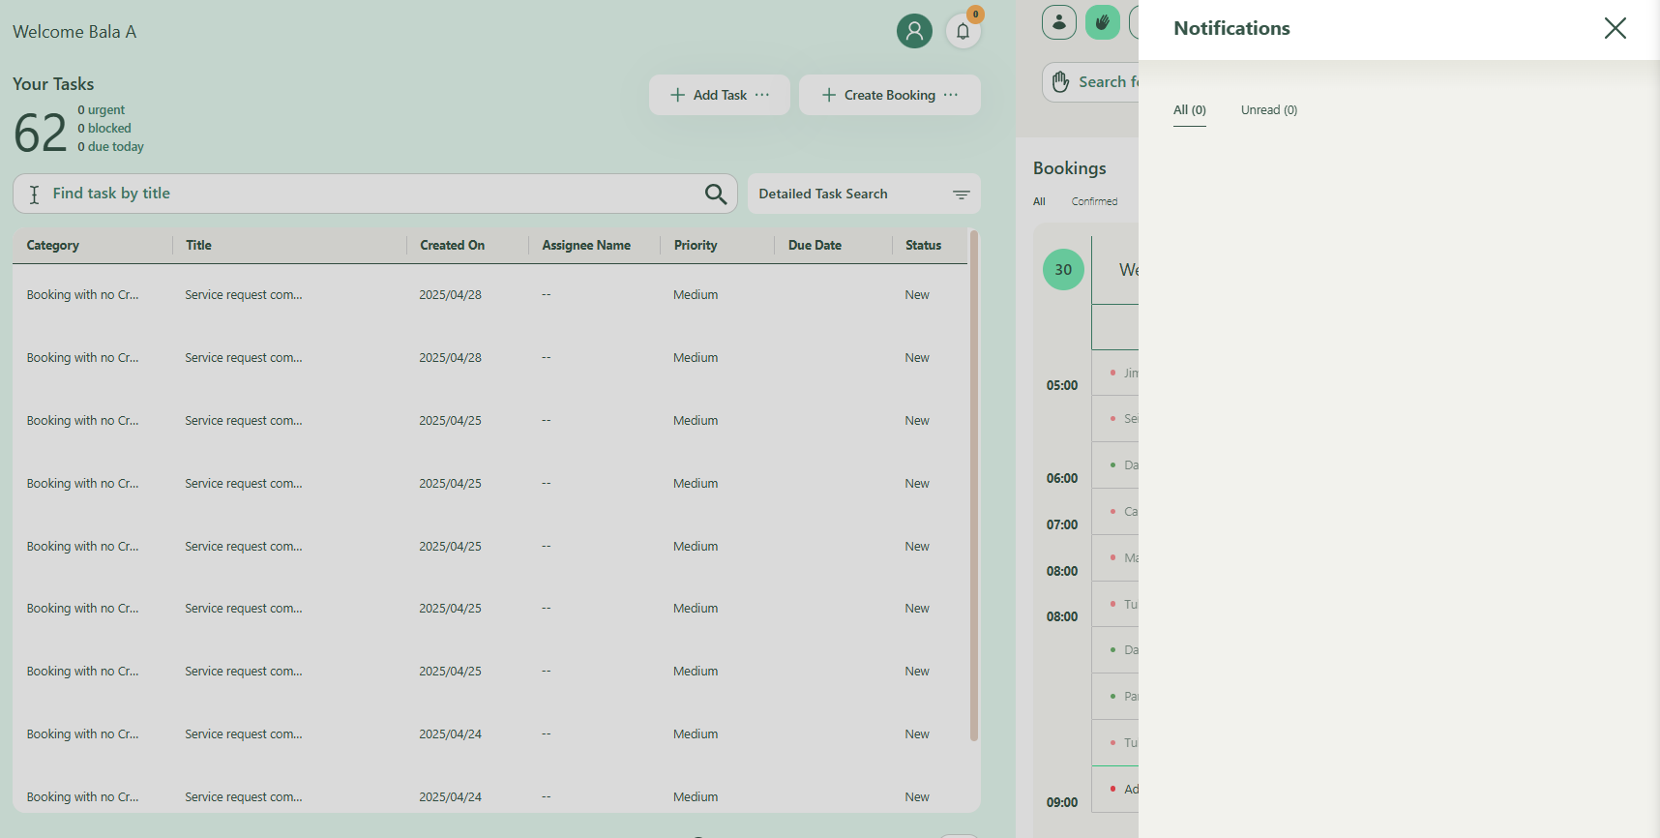Sort tasks by Created On column header
1660x838 pixels.
[x=452, y=246]
